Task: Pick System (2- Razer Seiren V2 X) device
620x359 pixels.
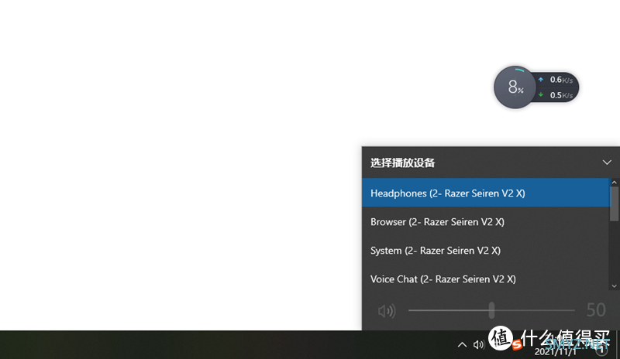Action: click(x=486, y=251)
